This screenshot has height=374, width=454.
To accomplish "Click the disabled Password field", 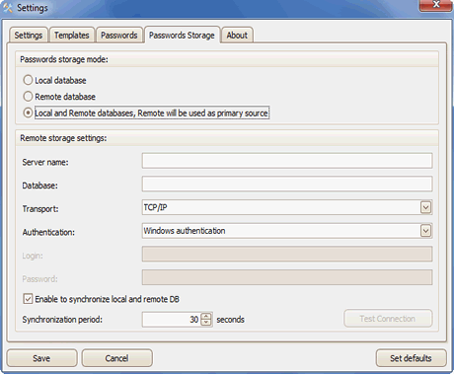I will point(287,277).
